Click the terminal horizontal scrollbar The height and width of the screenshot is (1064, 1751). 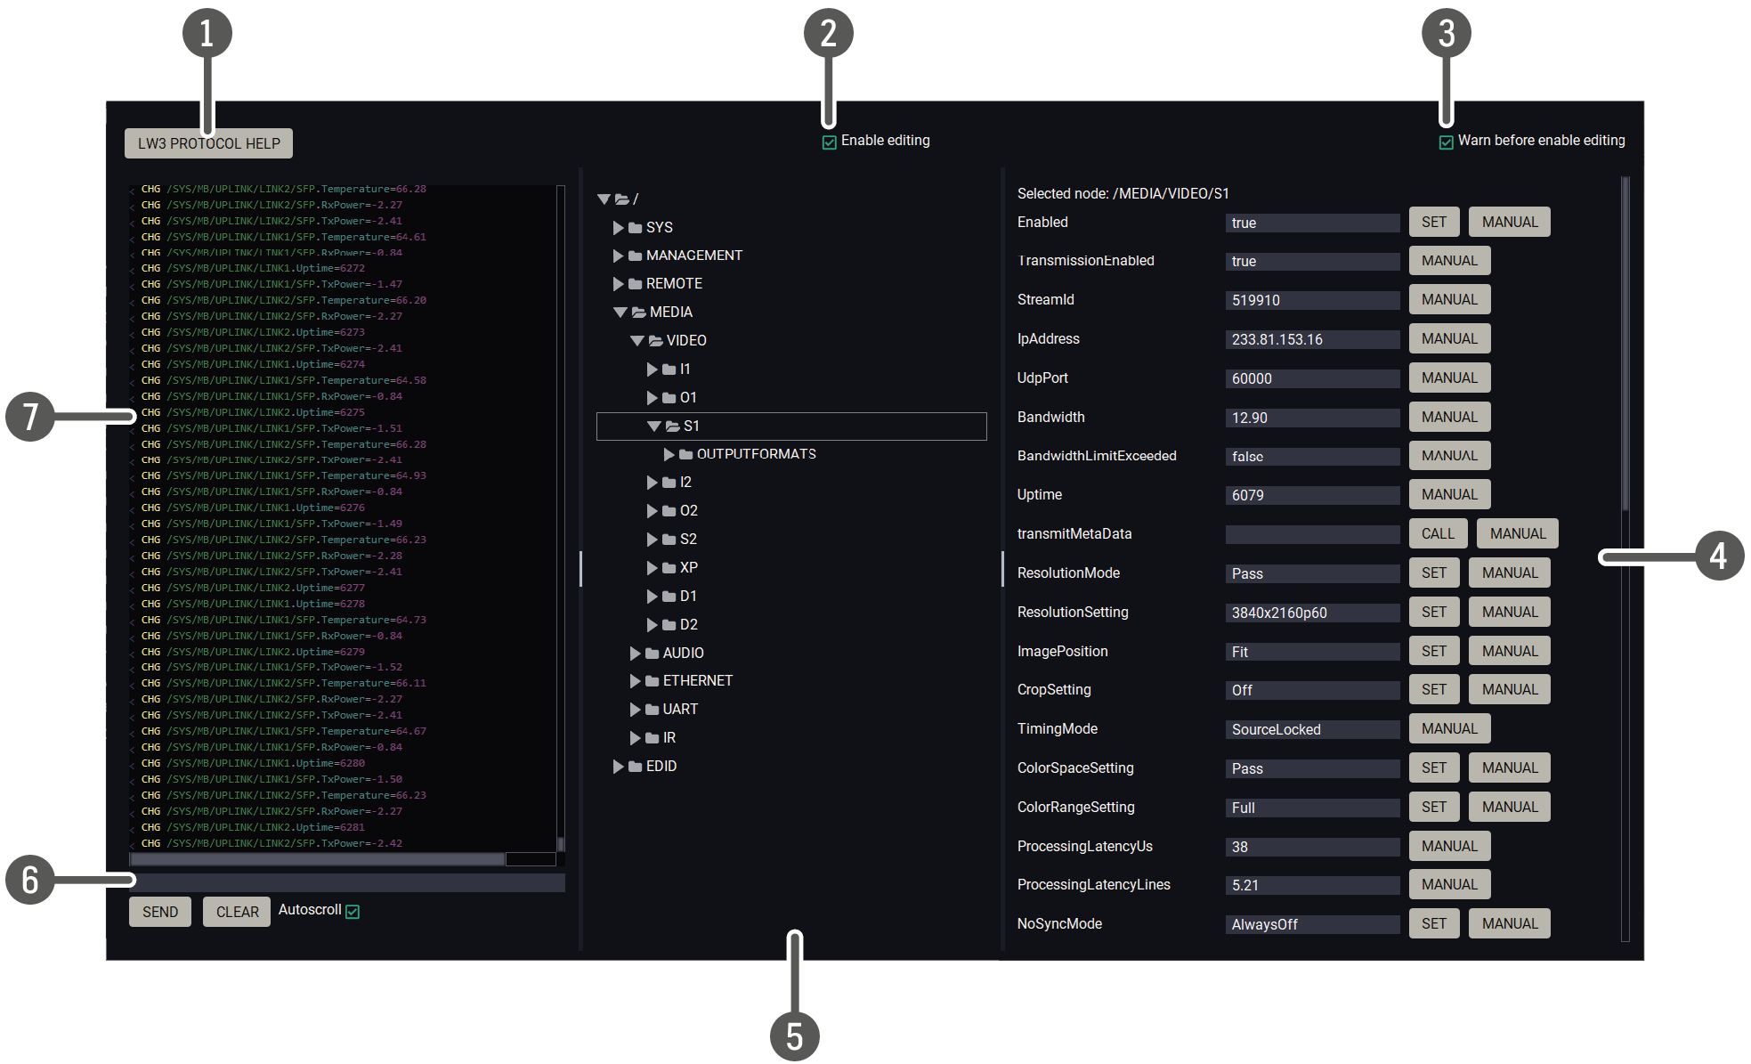(x=318, y=859)
